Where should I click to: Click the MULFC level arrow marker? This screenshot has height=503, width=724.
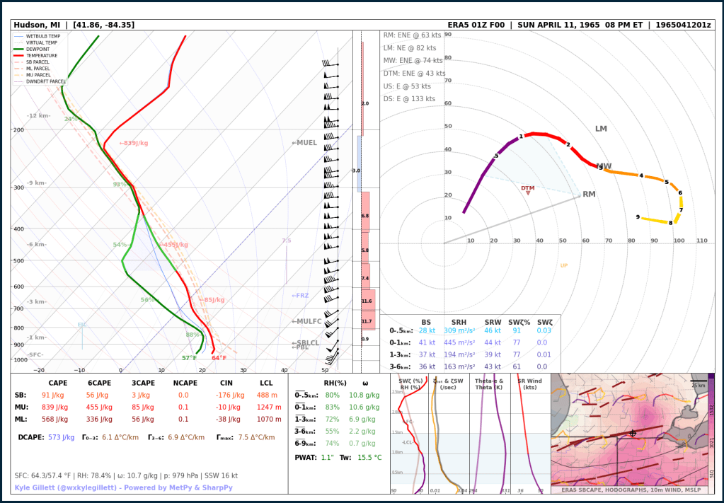(x=306, y=322)
